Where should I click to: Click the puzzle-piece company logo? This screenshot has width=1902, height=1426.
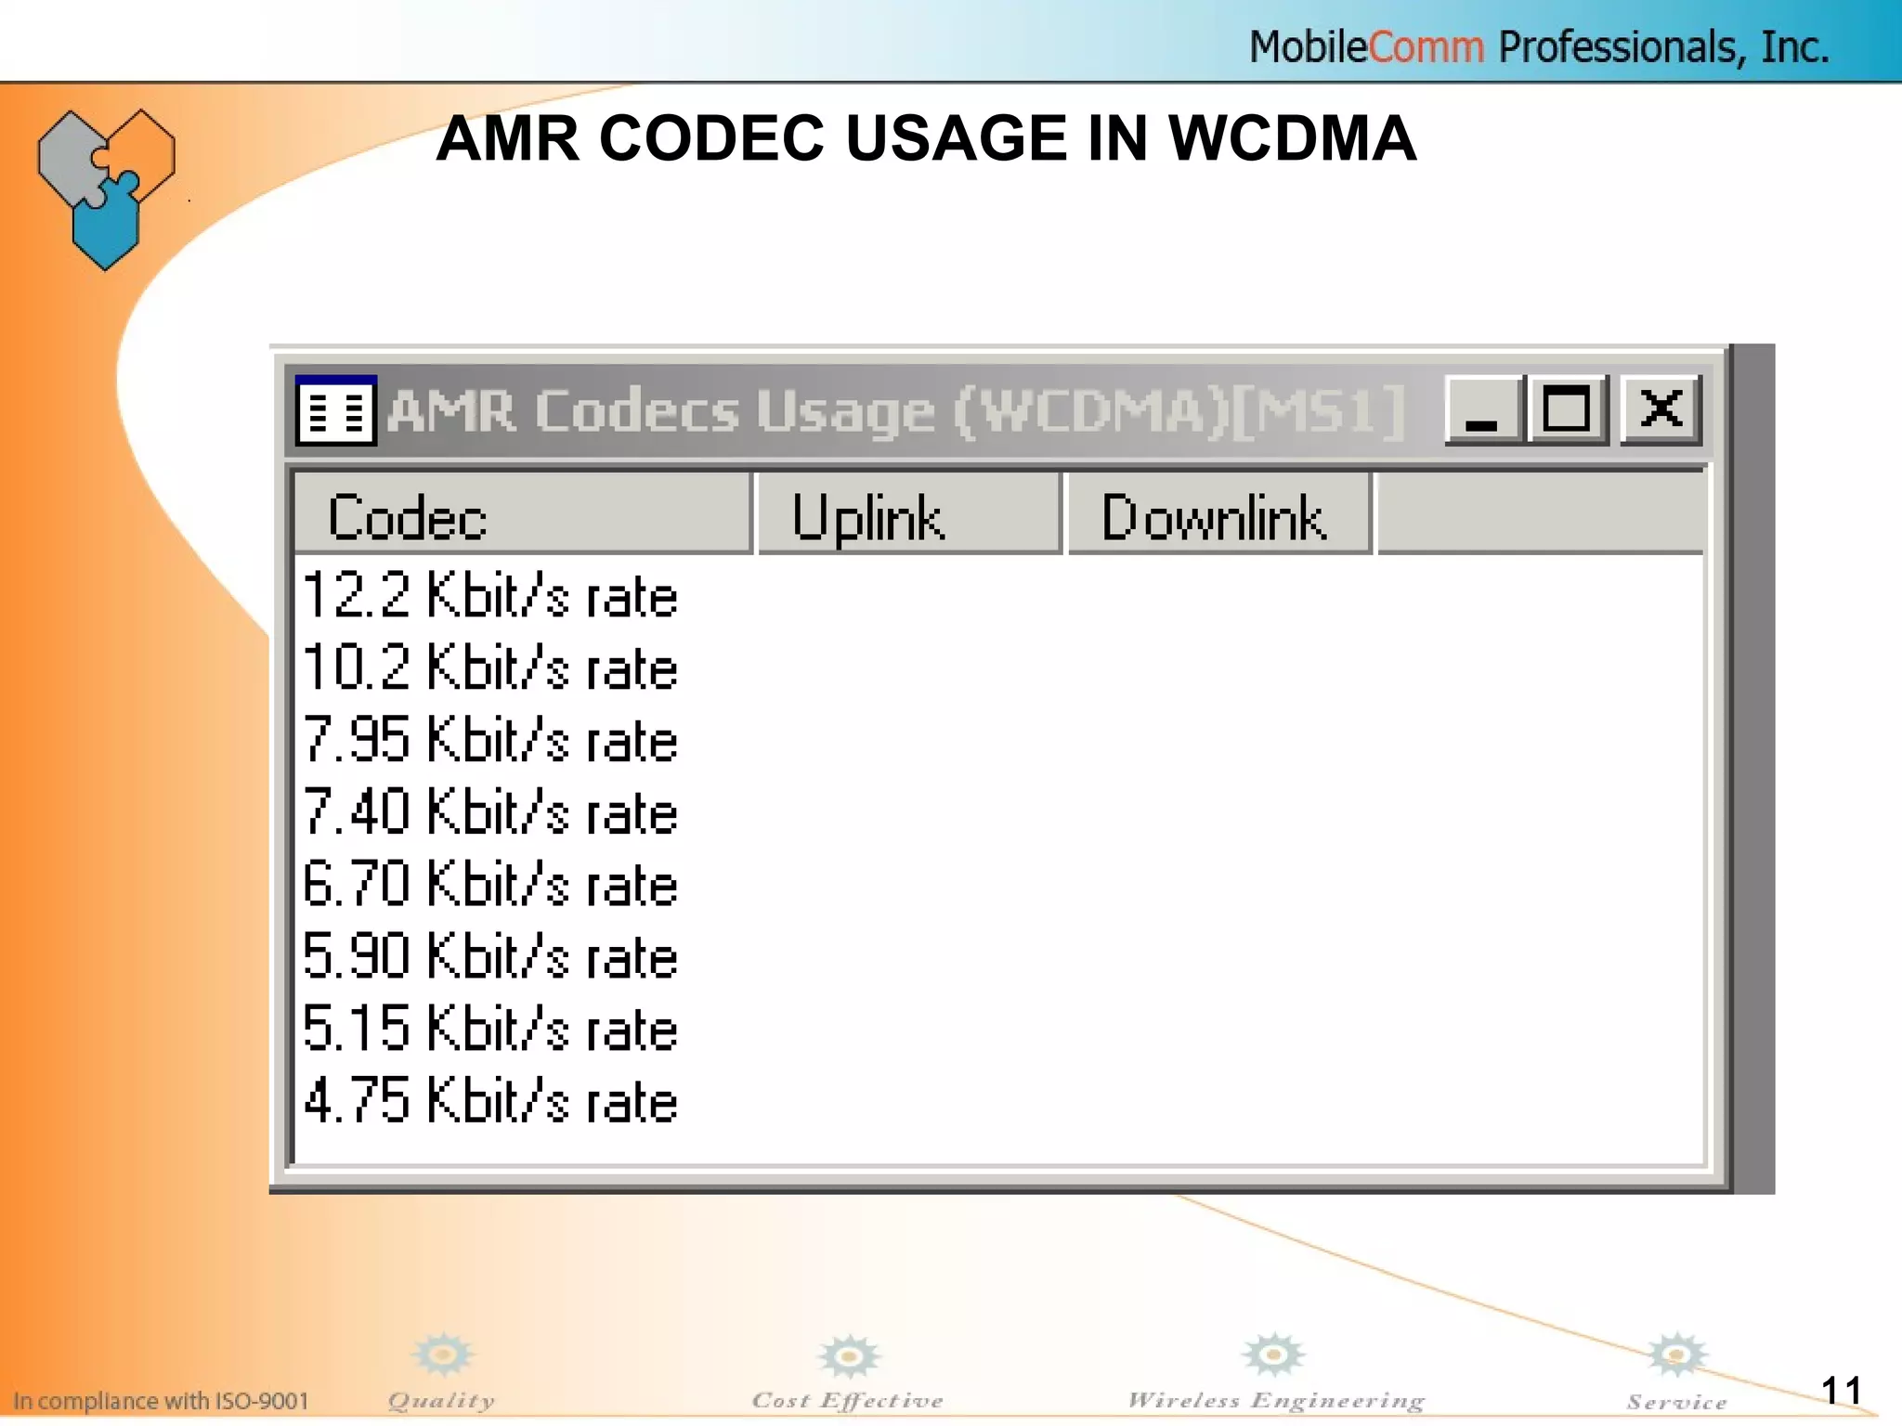click(x=106, y=189)
